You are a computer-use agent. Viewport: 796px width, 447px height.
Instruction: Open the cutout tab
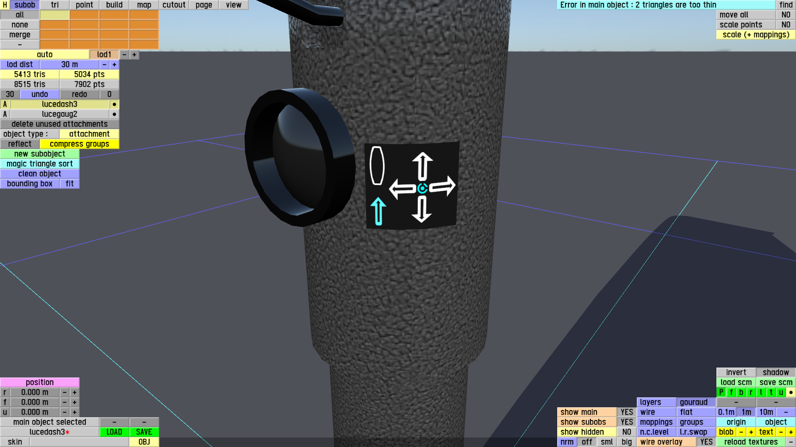[x=174, y=5]
